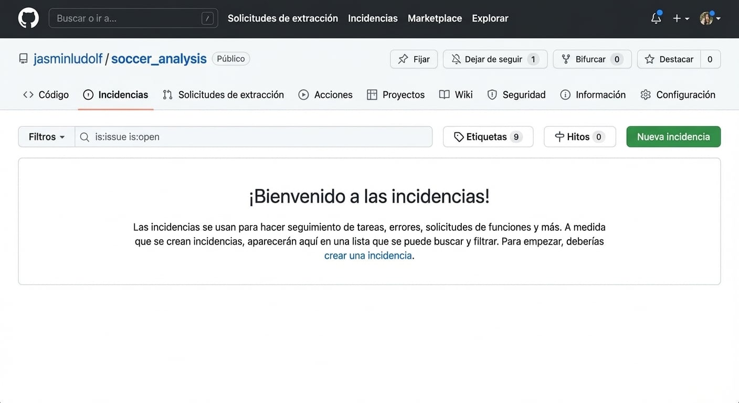Switch to the Acciones tab
739x403 pixels.
pyautogui.click(x=325, y=95)
